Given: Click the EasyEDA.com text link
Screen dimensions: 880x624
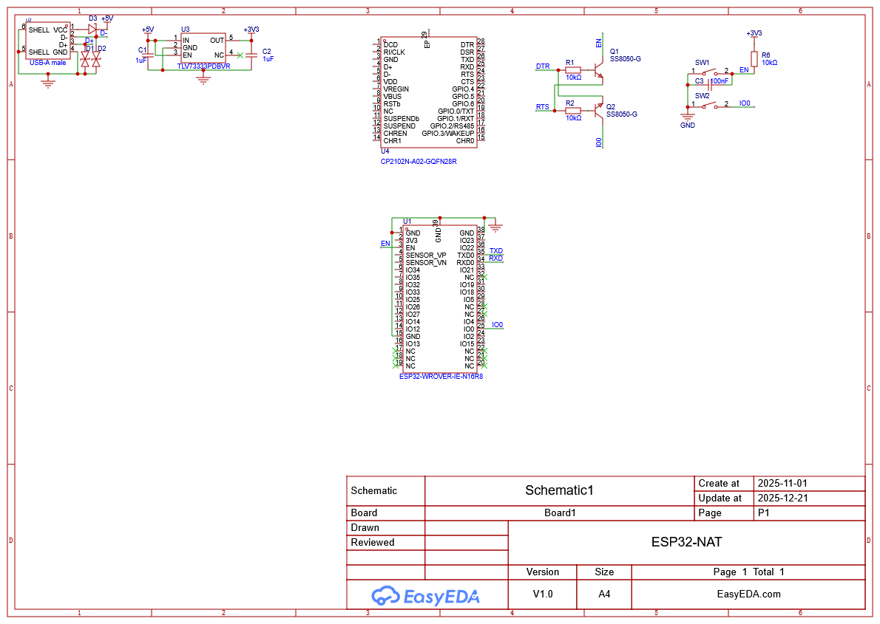Looking at the screenshot, I should coord(747,594).
